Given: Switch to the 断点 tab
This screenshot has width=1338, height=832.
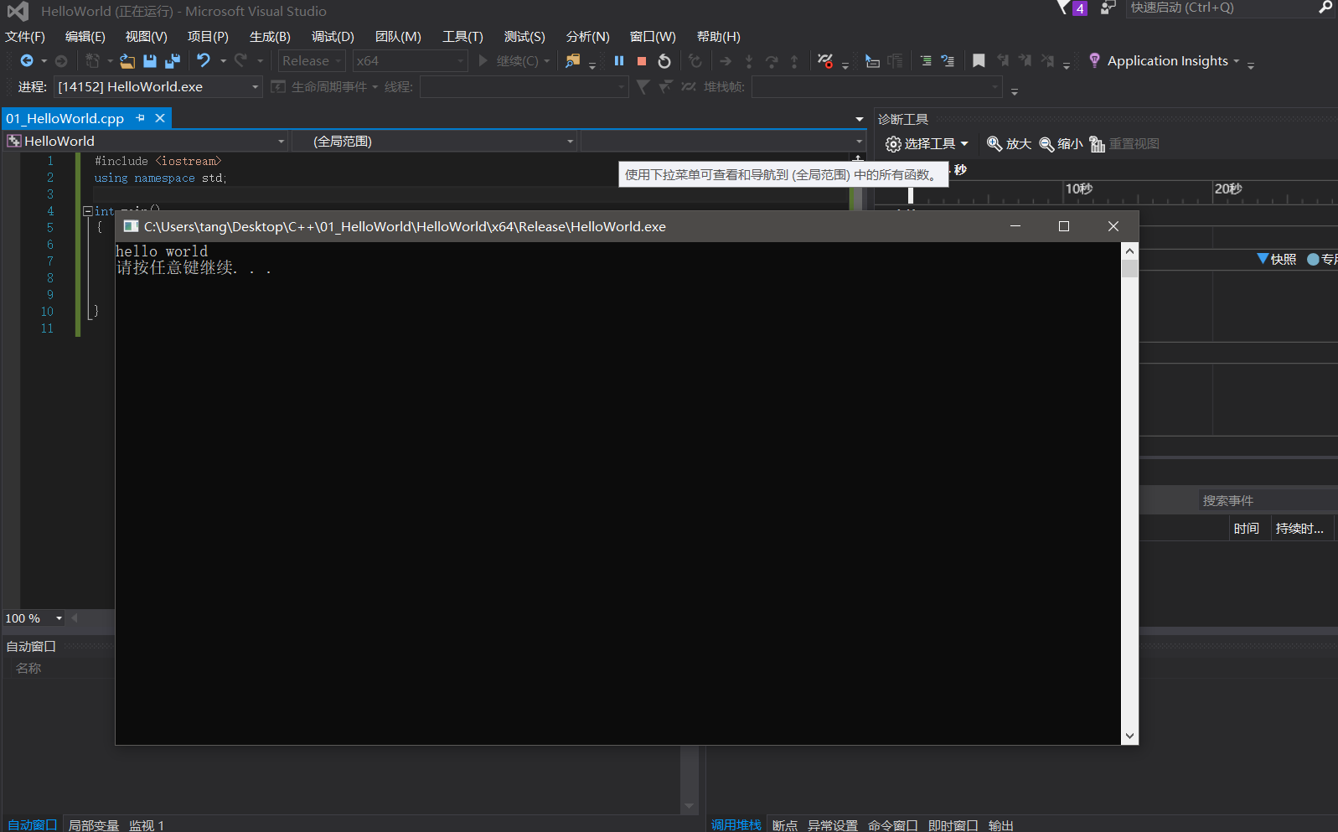Looking at the screenshot, I should tap(785, 825).
